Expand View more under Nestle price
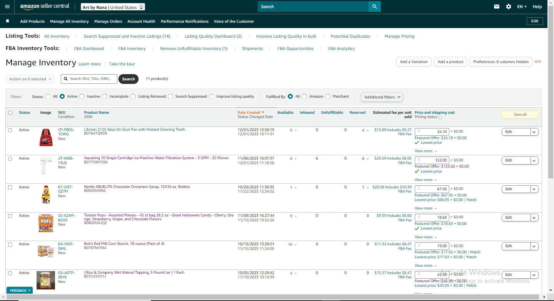This screenshot has width=554, height=301. pyautogui.click(x=426, y=208)
